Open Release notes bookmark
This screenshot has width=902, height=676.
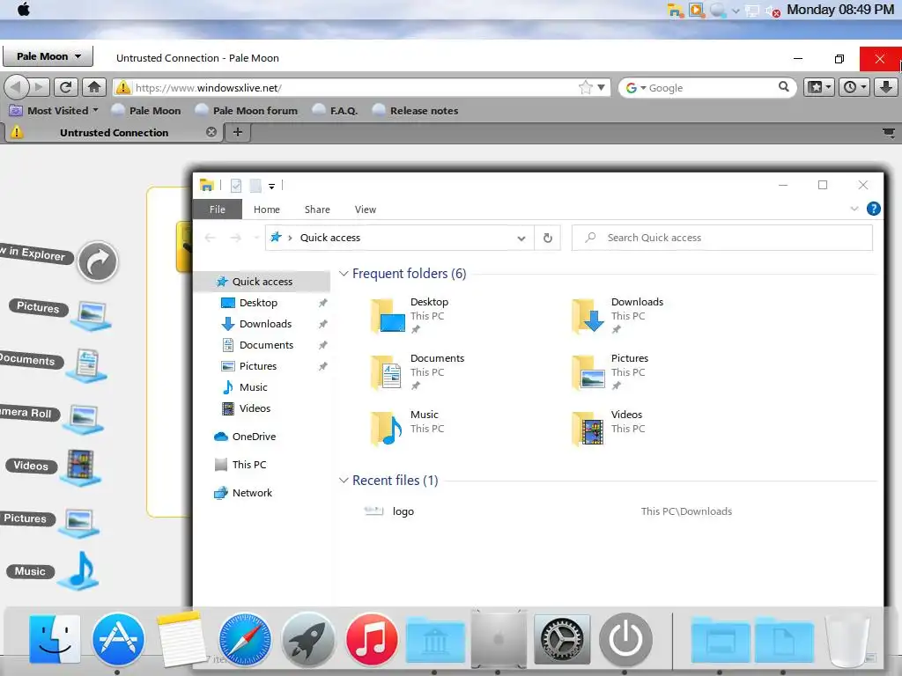(x=416, y=110)
